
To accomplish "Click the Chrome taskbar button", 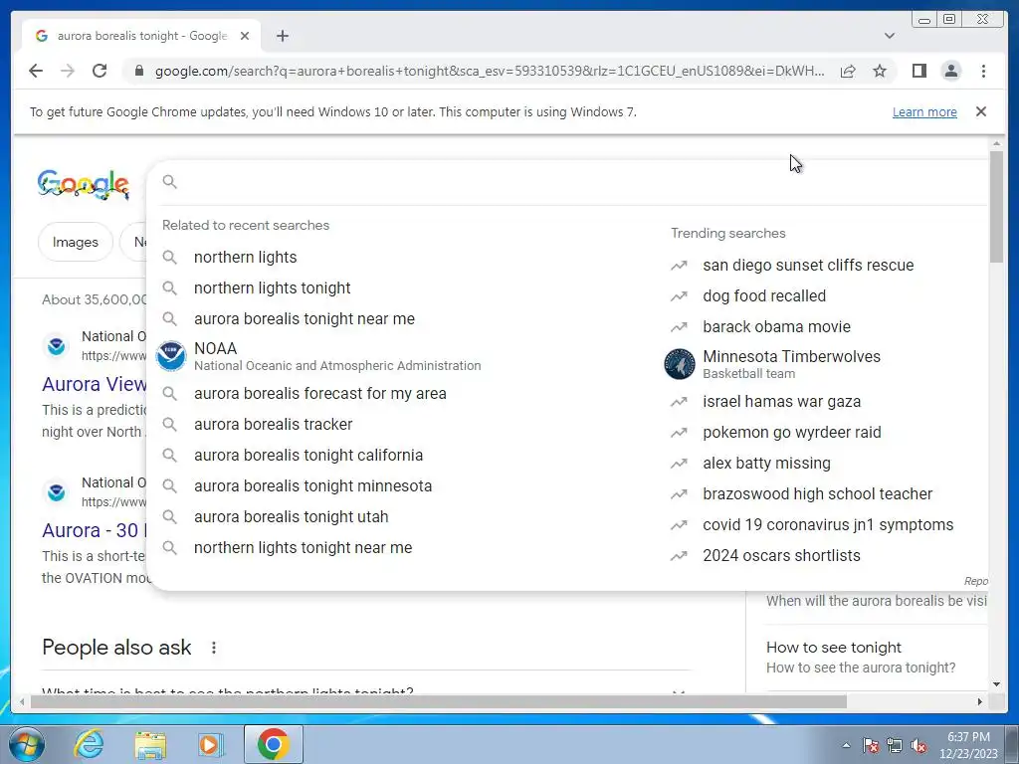I will point(274,744).
